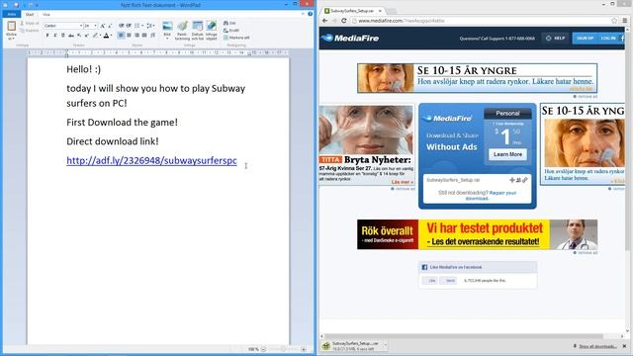Screen dimensions: 633x356
Task: Open the downloaded file's options arrow
Action: [x=385, y=345]
